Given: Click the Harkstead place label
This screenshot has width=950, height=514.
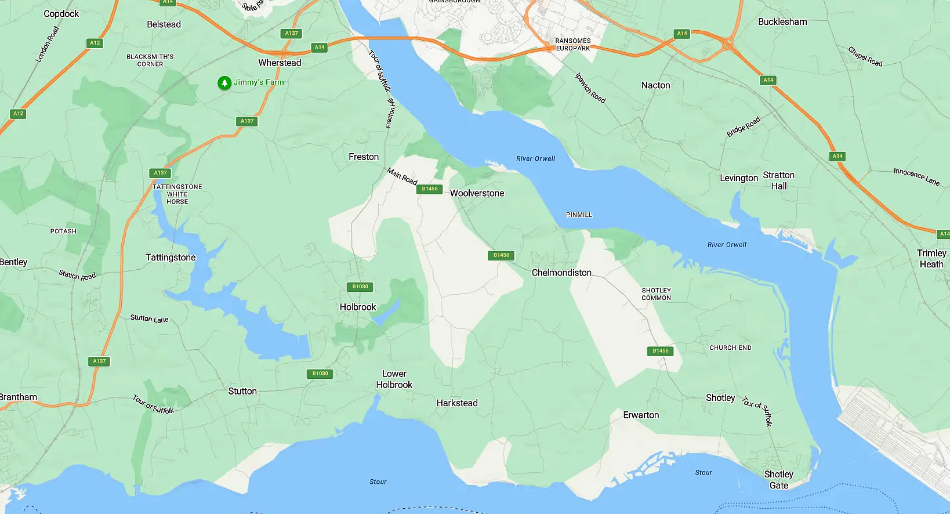Looking at the screenshot, I should (x=457, y=403).
